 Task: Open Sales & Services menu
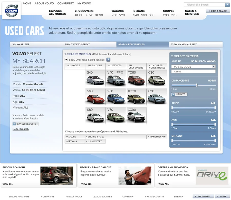point(192,12)
